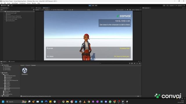
Task: Select the EventSystem object
Action: (x=11, y=21)
